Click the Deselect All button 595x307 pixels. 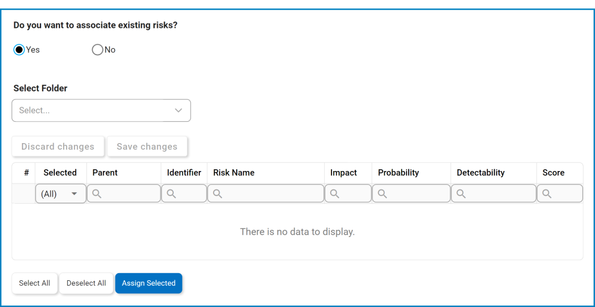point(86,283)
